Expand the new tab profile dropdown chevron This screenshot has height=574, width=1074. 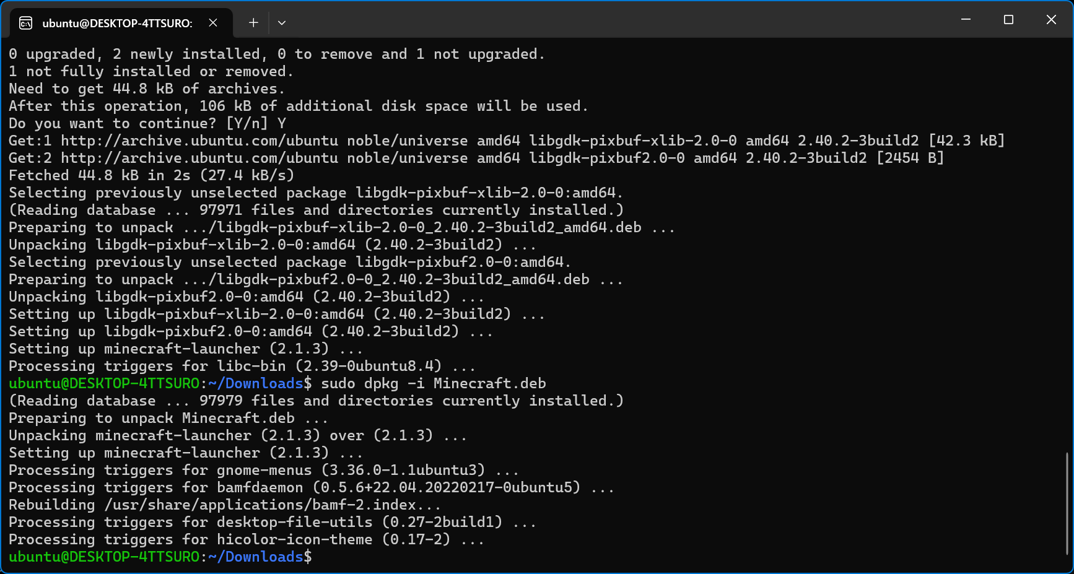(x=282, y=23)
